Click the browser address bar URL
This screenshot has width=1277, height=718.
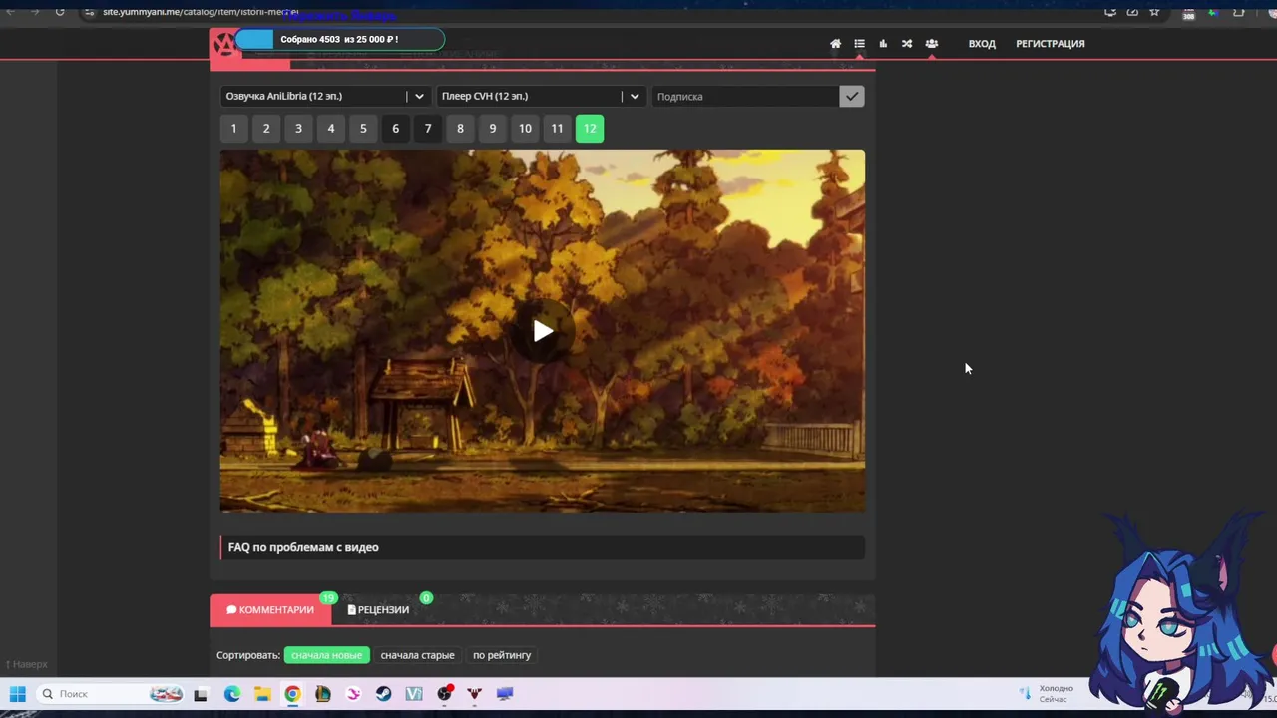[x=200, y=12]
